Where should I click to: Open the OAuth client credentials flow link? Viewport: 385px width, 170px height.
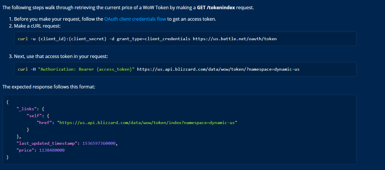135,19
